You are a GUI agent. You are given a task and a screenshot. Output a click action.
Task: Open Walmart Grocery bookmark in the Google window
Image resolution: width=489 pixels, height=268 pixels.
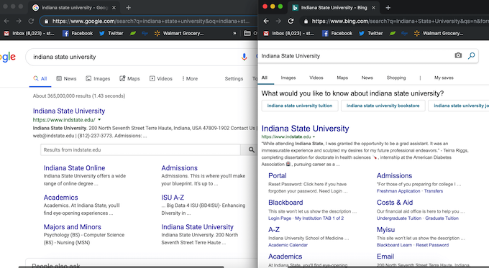click(x=179, y=33)
